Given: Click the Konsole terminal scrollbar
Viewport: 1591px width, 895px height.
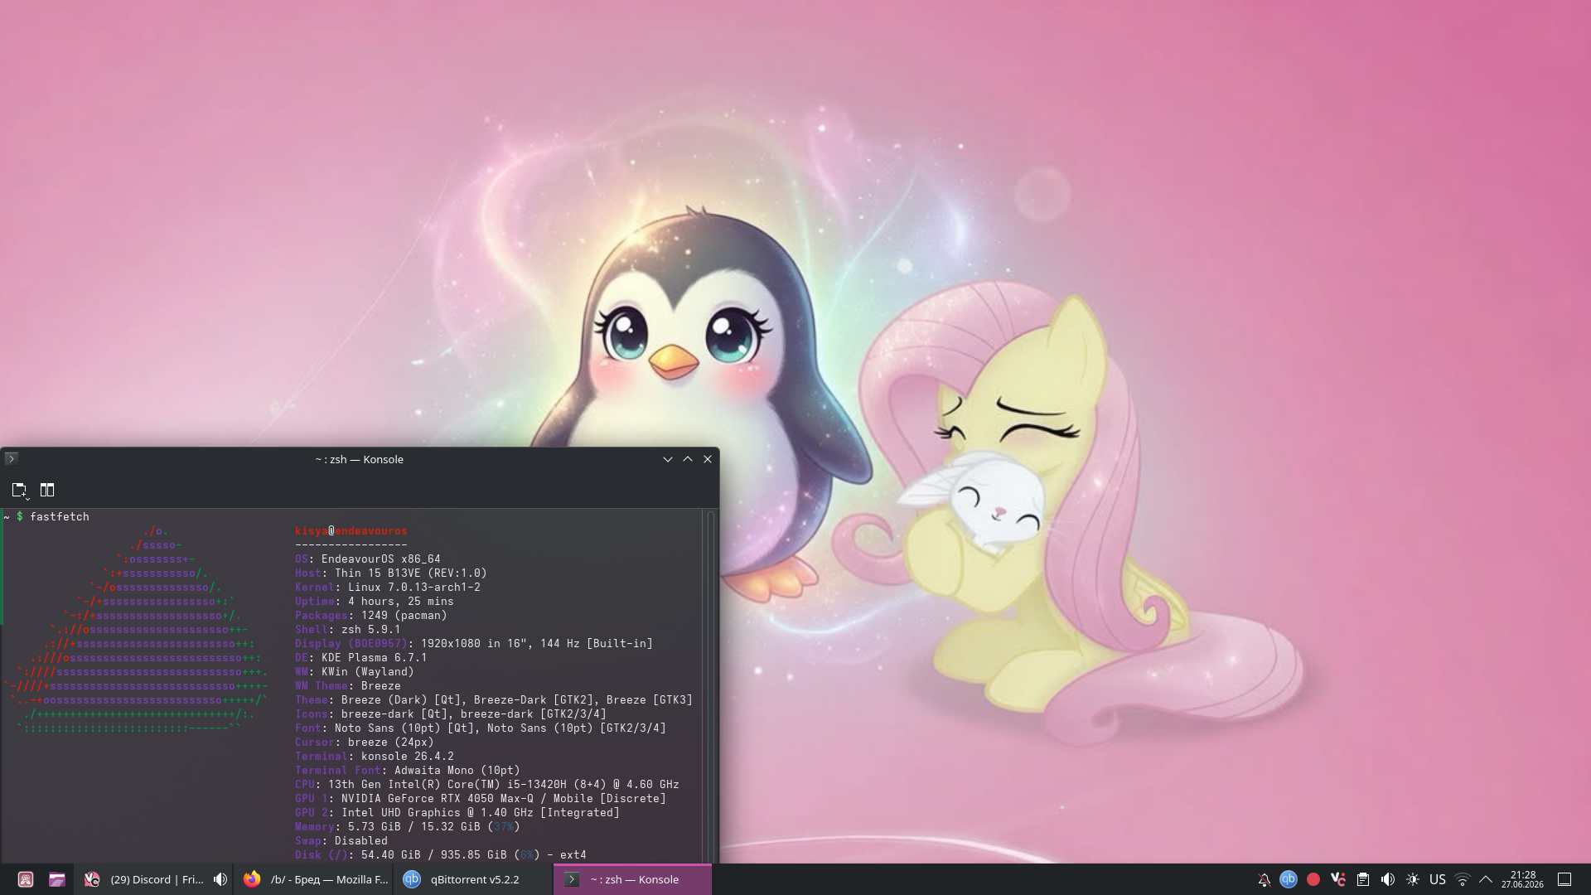Looking at the screenshot, I should click(x=710, y=686).
